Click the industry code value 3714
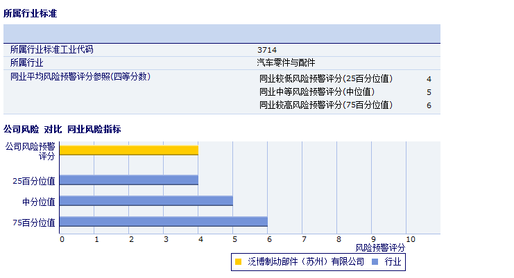Image resolution: width=514 pixels, height=278 pixels. [x=266, y=50]
